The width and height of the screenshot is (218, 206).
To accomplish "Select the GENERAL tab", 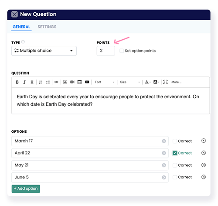I will click(x=21, y=27).
